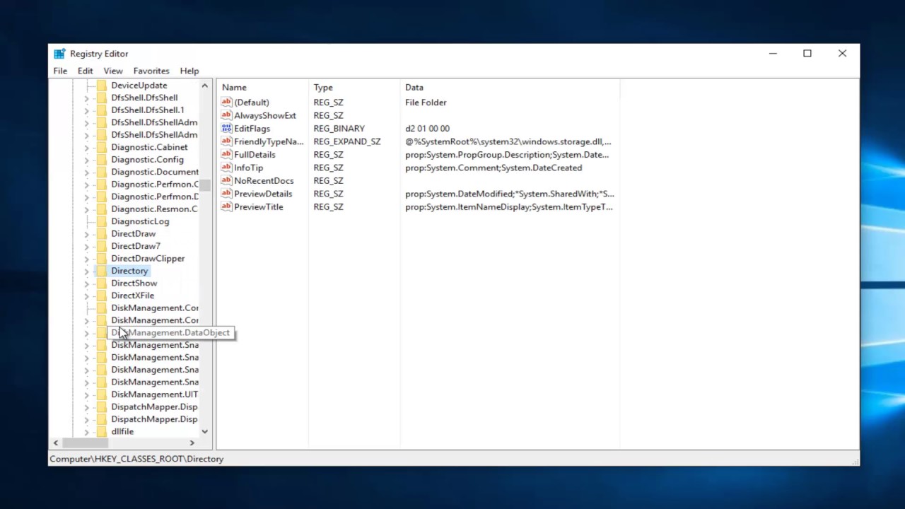Open the Help menu
Screen dimensions: 905x509
click(189, 71)
